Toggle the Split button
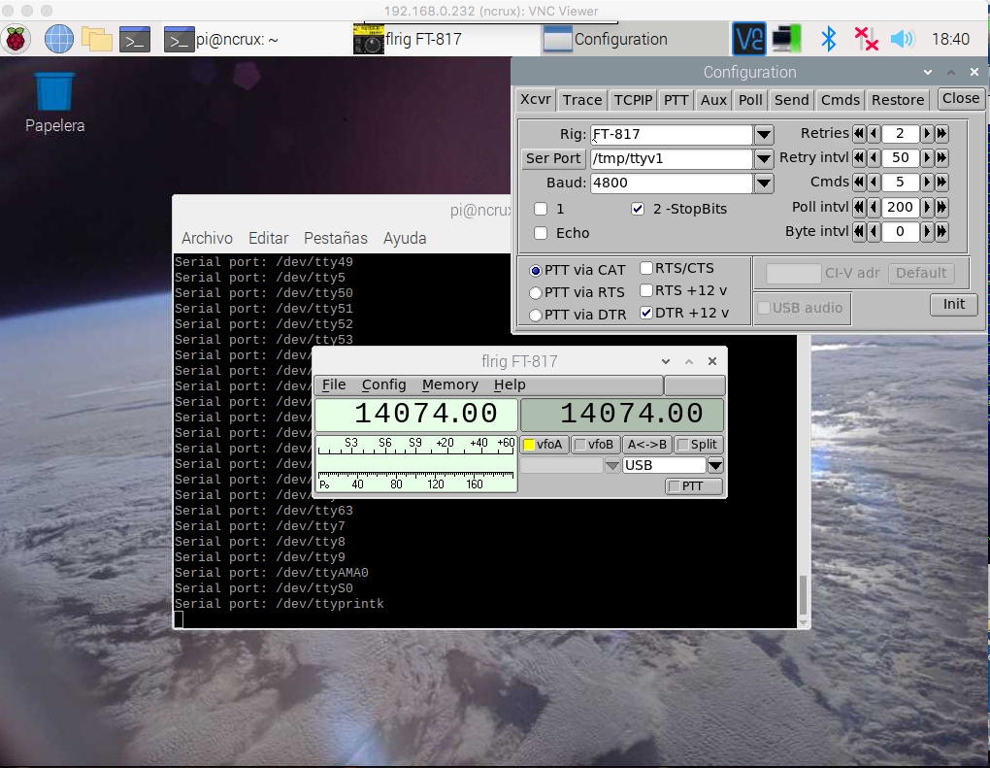The width and height of the screenshot is (990, 768). click(x=698, y=445)
